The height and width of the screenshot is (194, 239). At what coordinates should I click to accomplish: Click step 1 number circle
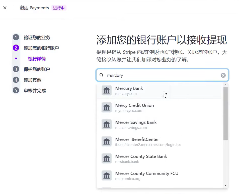[x=16, y=38]
